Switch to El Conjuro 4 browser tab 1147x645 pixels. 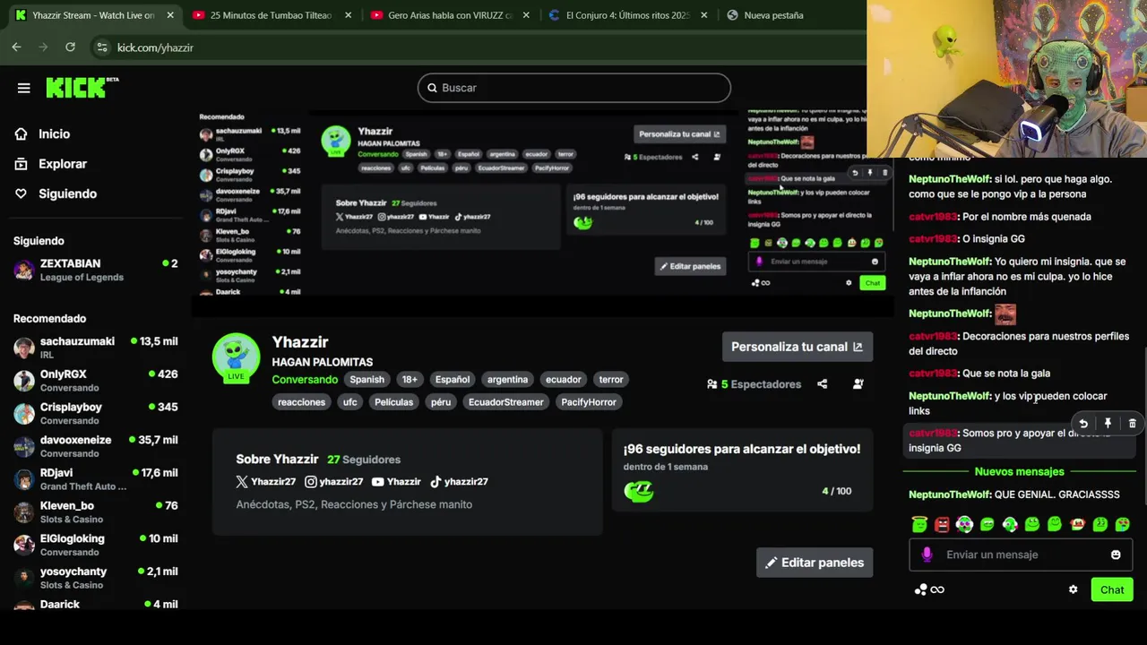pos(628,15)
